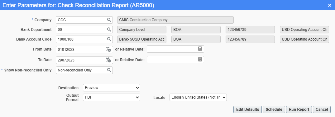335x117 pixels.
Task: Expand the Locale dropdown
Action: tap(198, 97)
